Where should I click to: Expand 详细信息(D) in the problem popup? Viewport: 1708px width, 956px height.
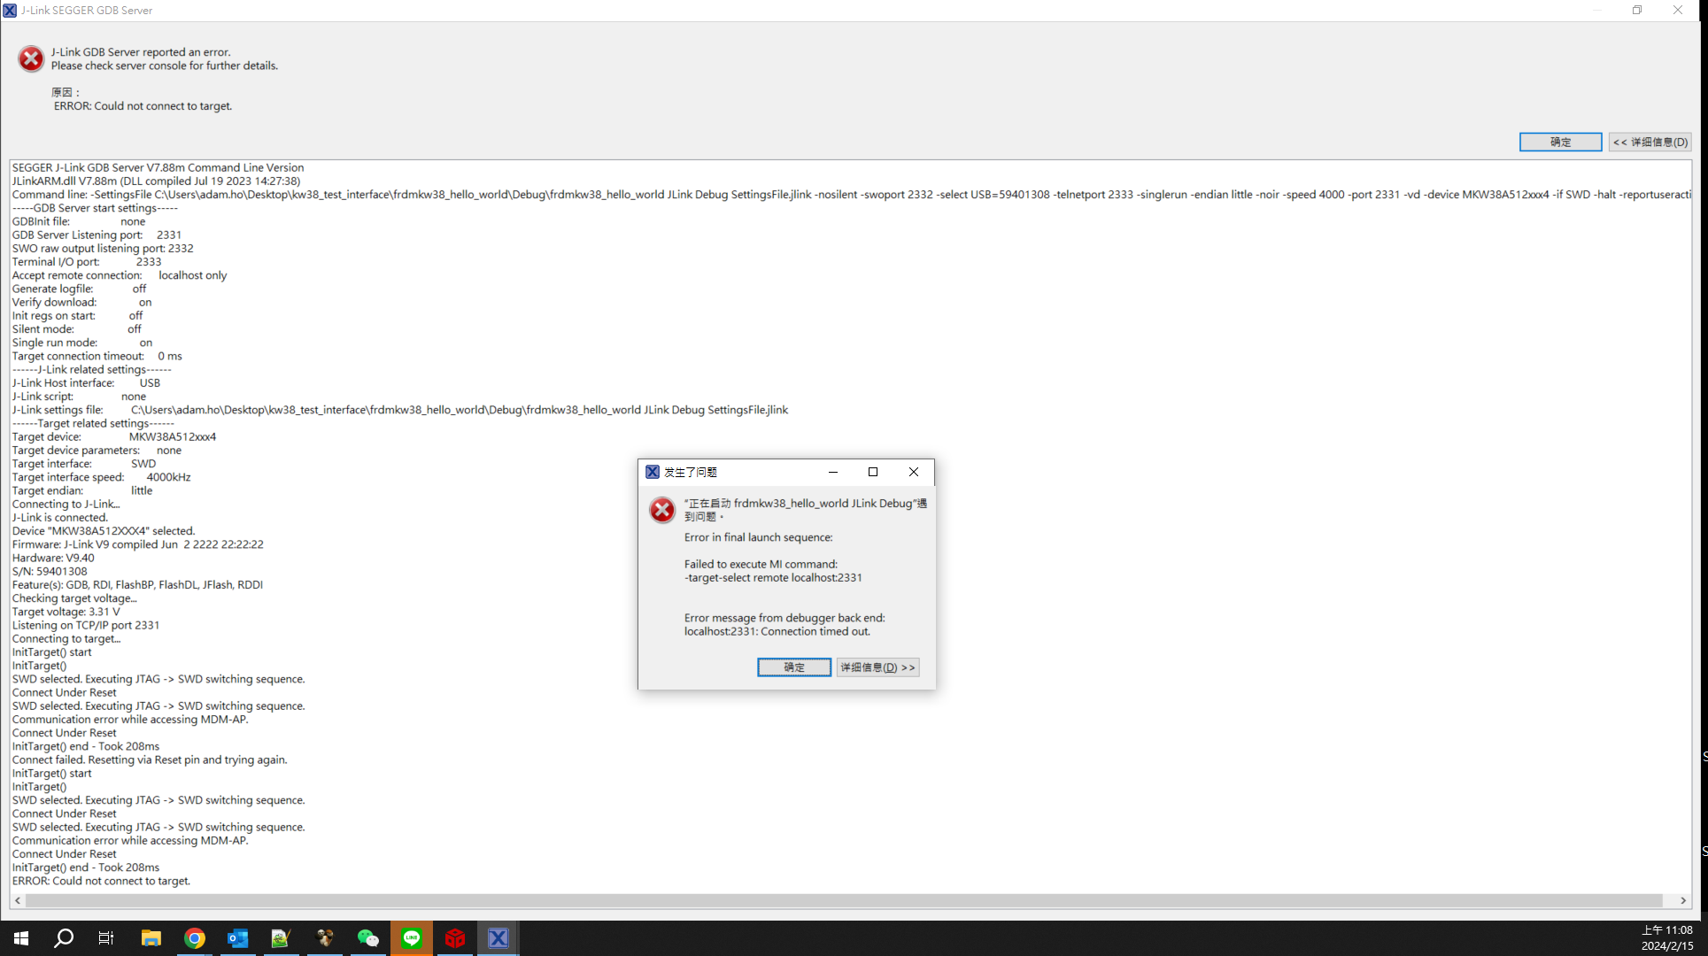coord(877,667)
